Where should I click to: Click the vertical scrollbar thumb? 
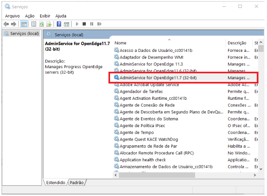261,49
